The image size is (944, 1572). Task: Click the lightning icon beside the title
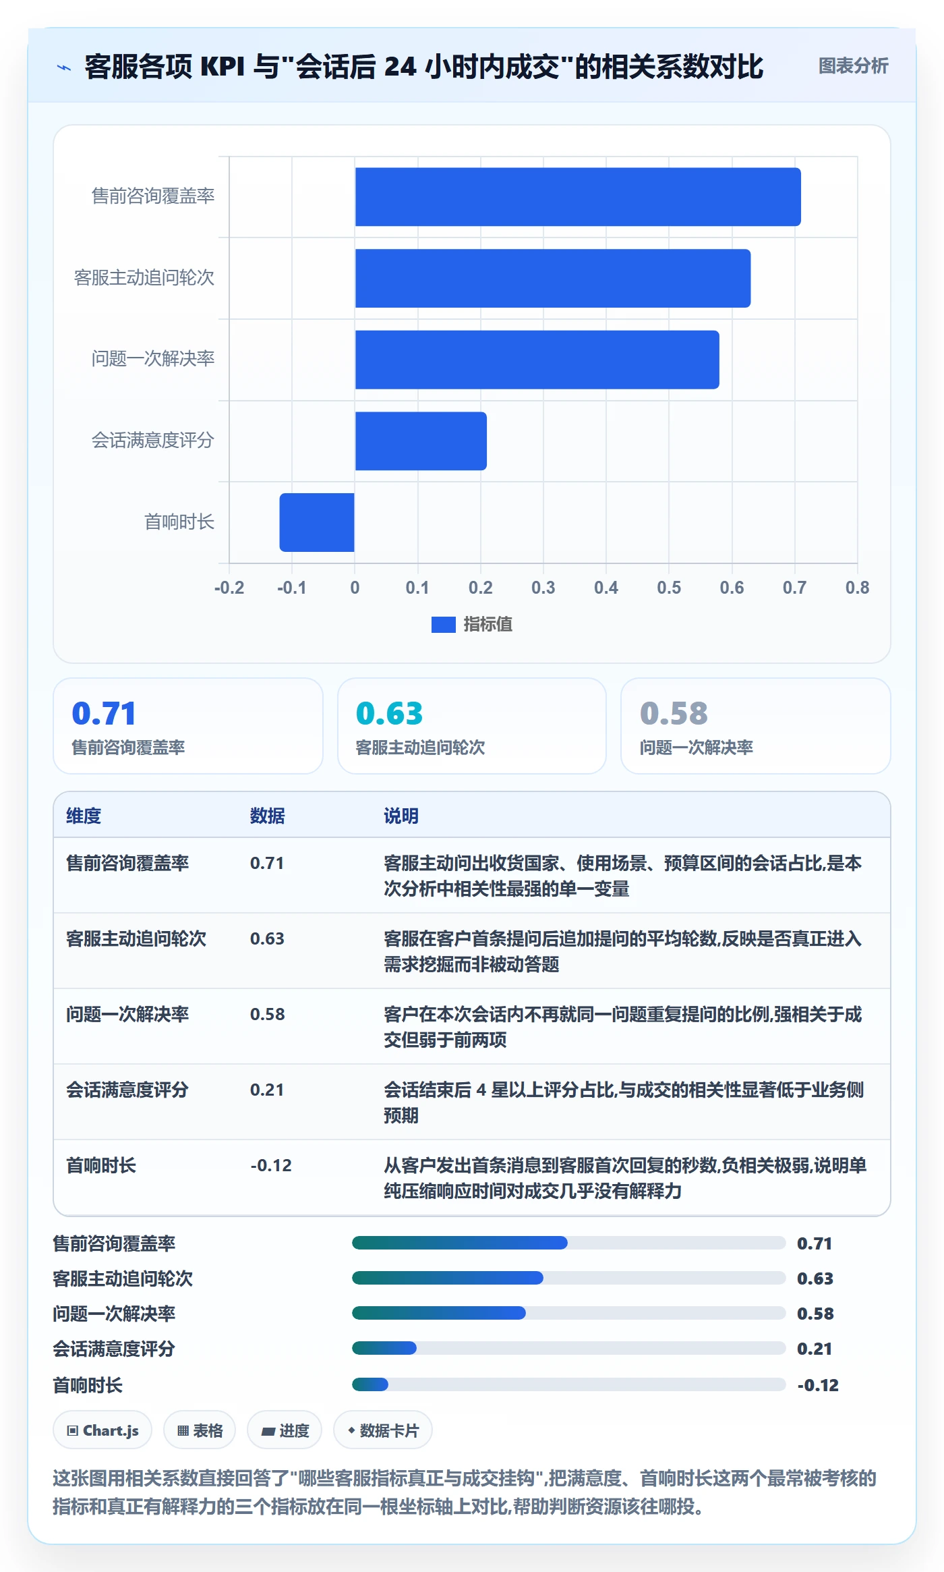(x=64, y=67)
